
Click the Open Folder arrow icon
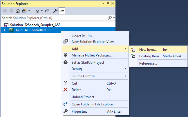66,104
